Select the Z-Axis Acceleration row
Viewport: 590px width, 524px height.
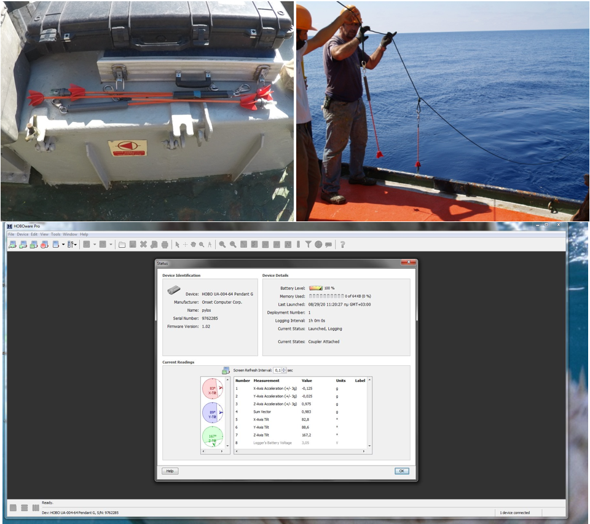[x=301, y=404]
